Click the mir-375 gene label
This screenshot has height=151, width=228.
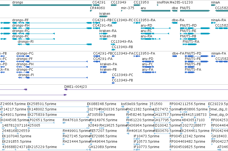tap(128, 8)
